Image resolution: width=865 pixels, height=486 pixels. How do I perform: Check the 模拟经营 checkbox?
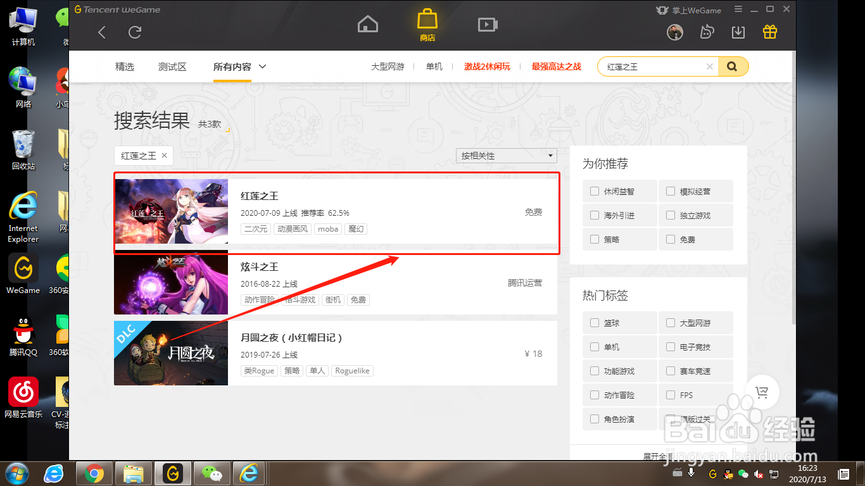point(670,191)
